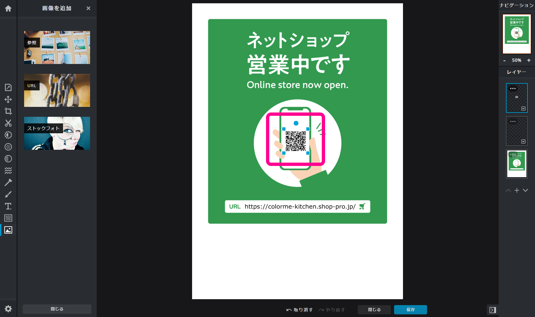This screenshot has height=317, width=535.
Task: Select the top QR code layer
Action: coord(517,98)
